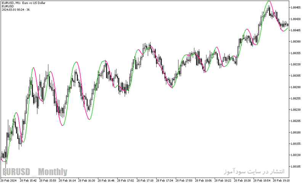Click the EURUSD _ Monthly watermark label
This screenshot has width=305, height=184.
(35, 172)
